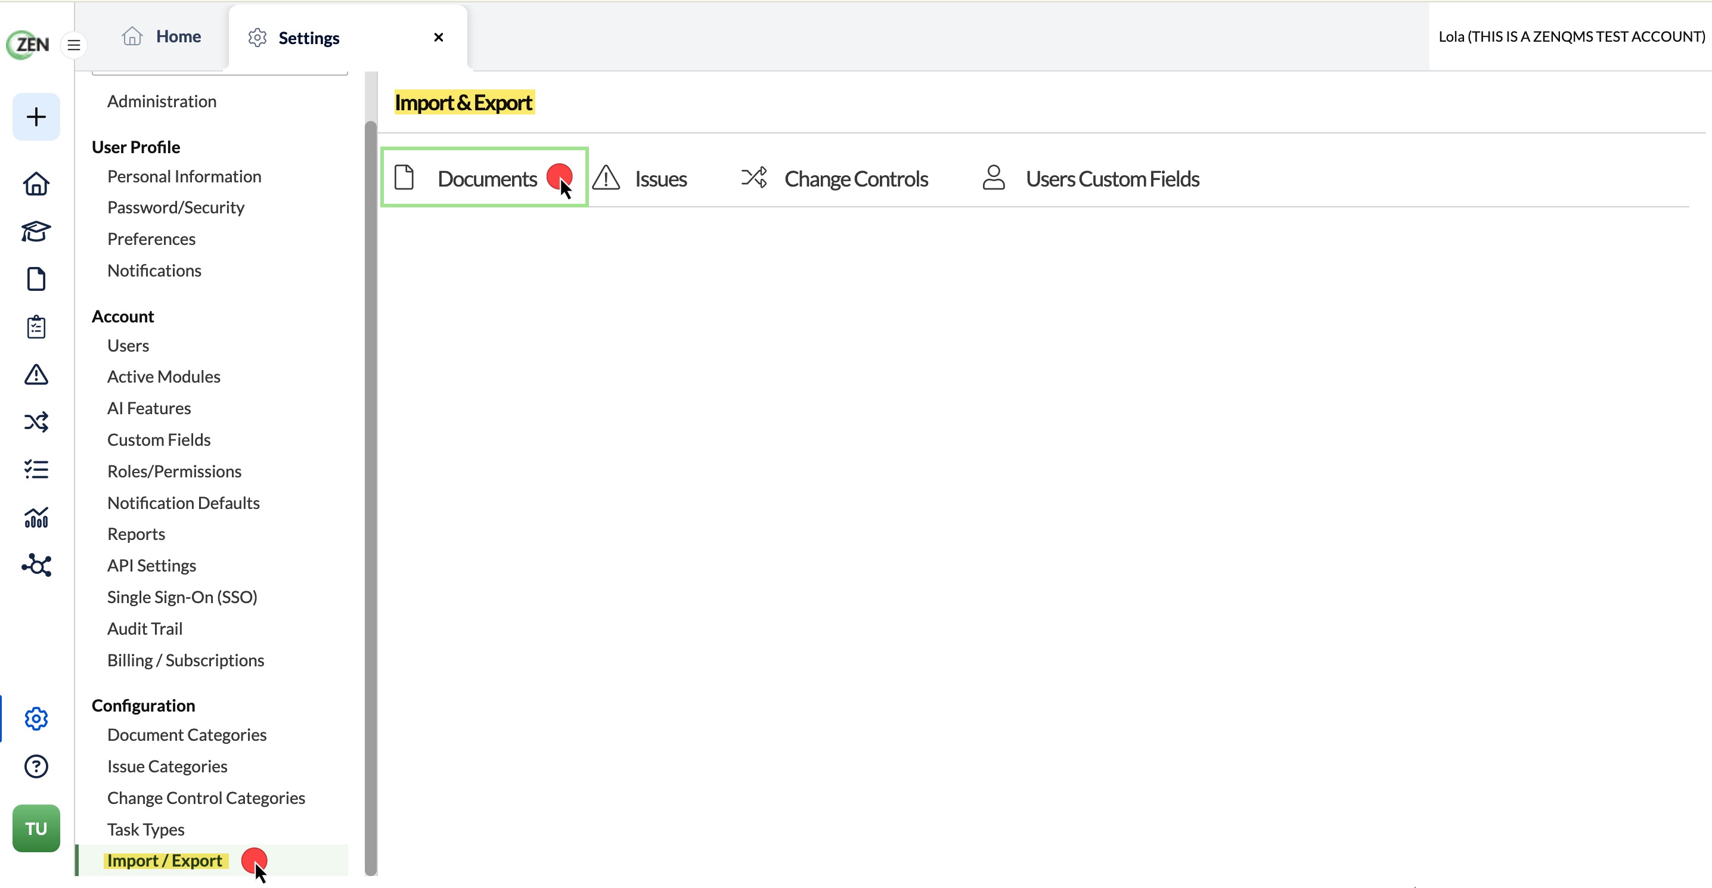Open Active Modules

click(x=163, y=376)
